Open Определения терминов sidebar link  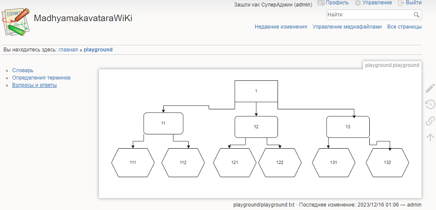[x=41, y=78]
